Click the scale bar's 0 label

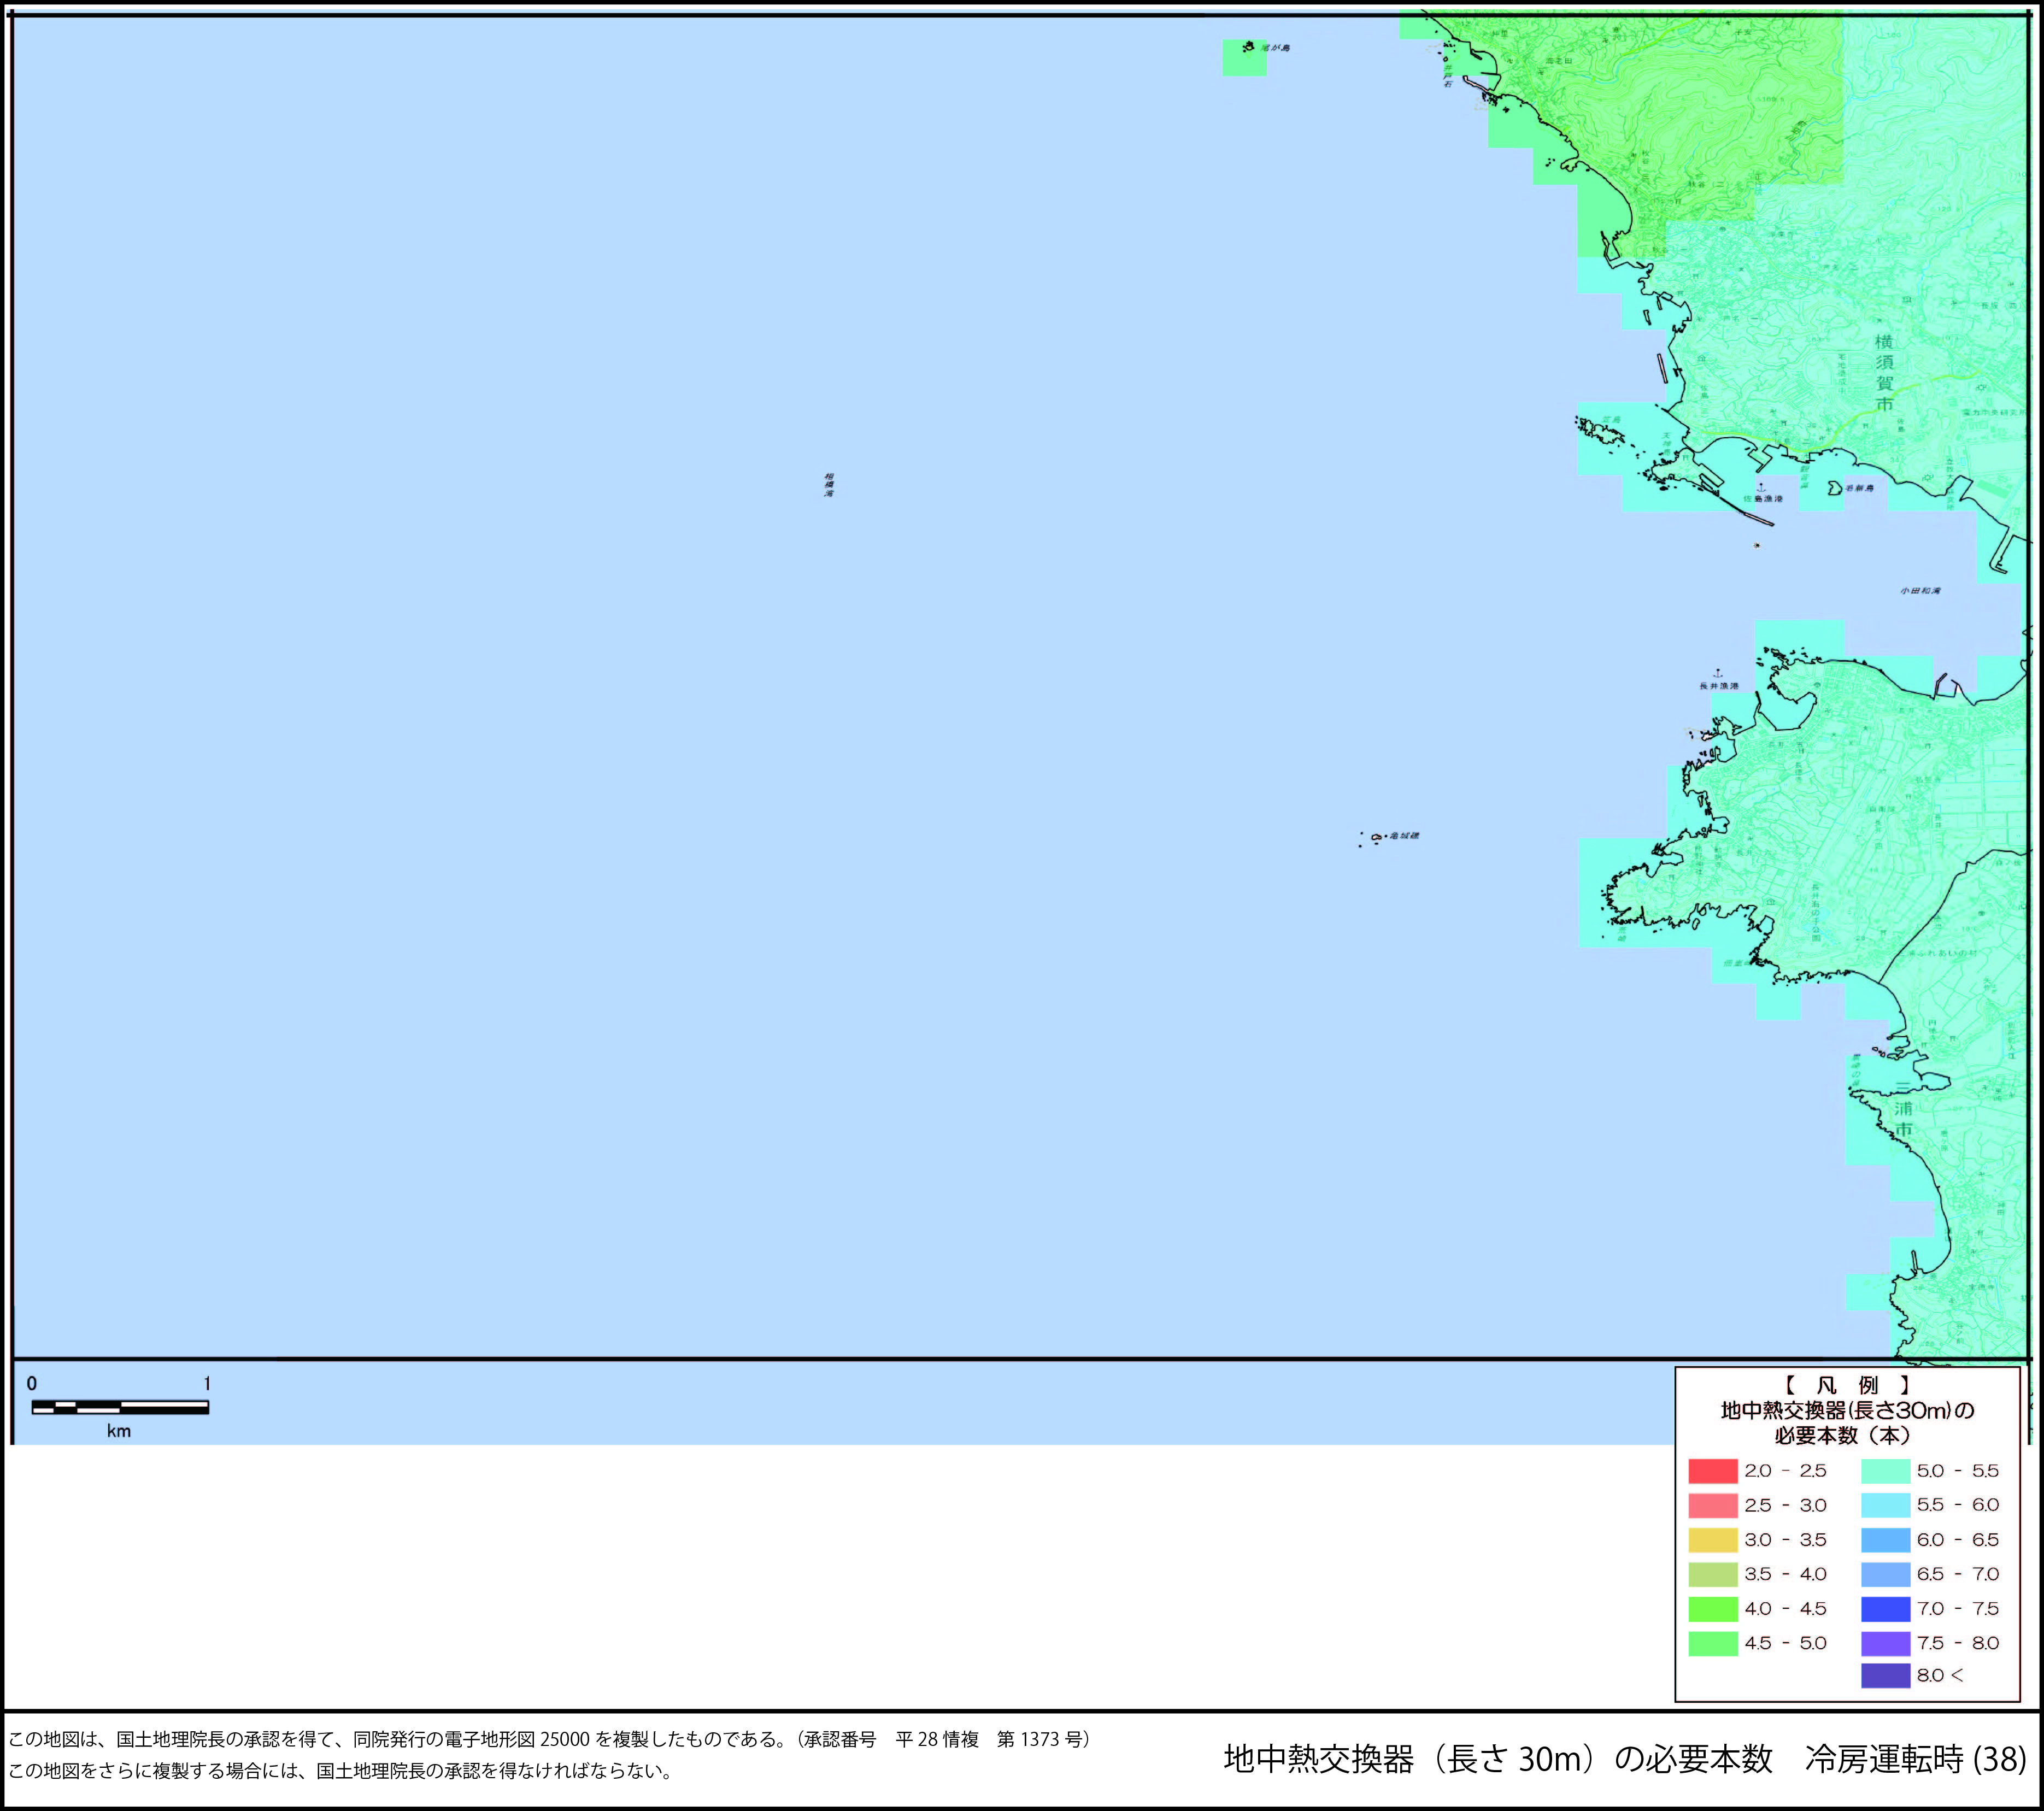click(x=32, y=1384)
